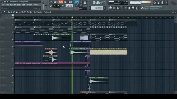Toggle overdub blend recording

(x=66, y=2)
